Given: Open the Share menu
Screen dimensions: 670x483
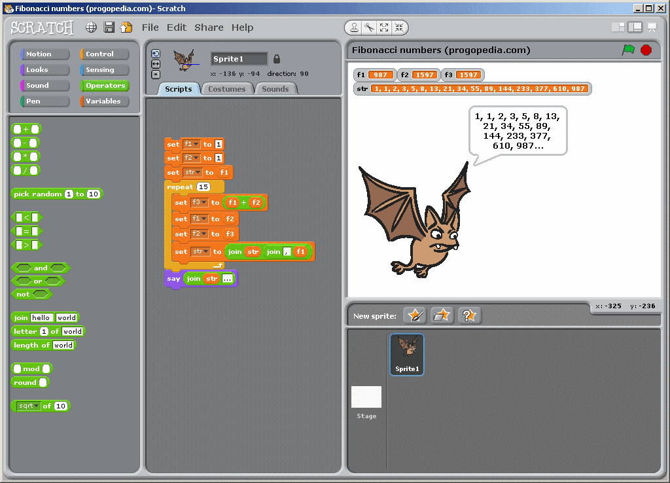Looking at the screenshot, I should [208, 27].
